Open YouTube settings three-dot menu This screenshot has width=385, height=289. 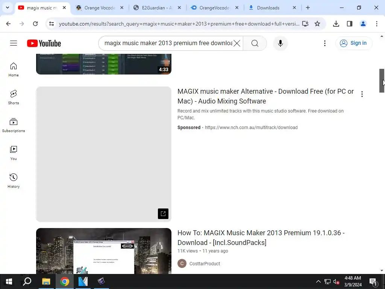click(x=324, y=43)
